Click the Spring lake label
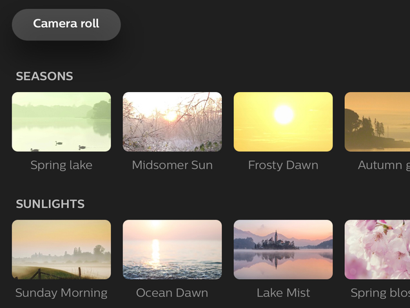 pos(61,165)
